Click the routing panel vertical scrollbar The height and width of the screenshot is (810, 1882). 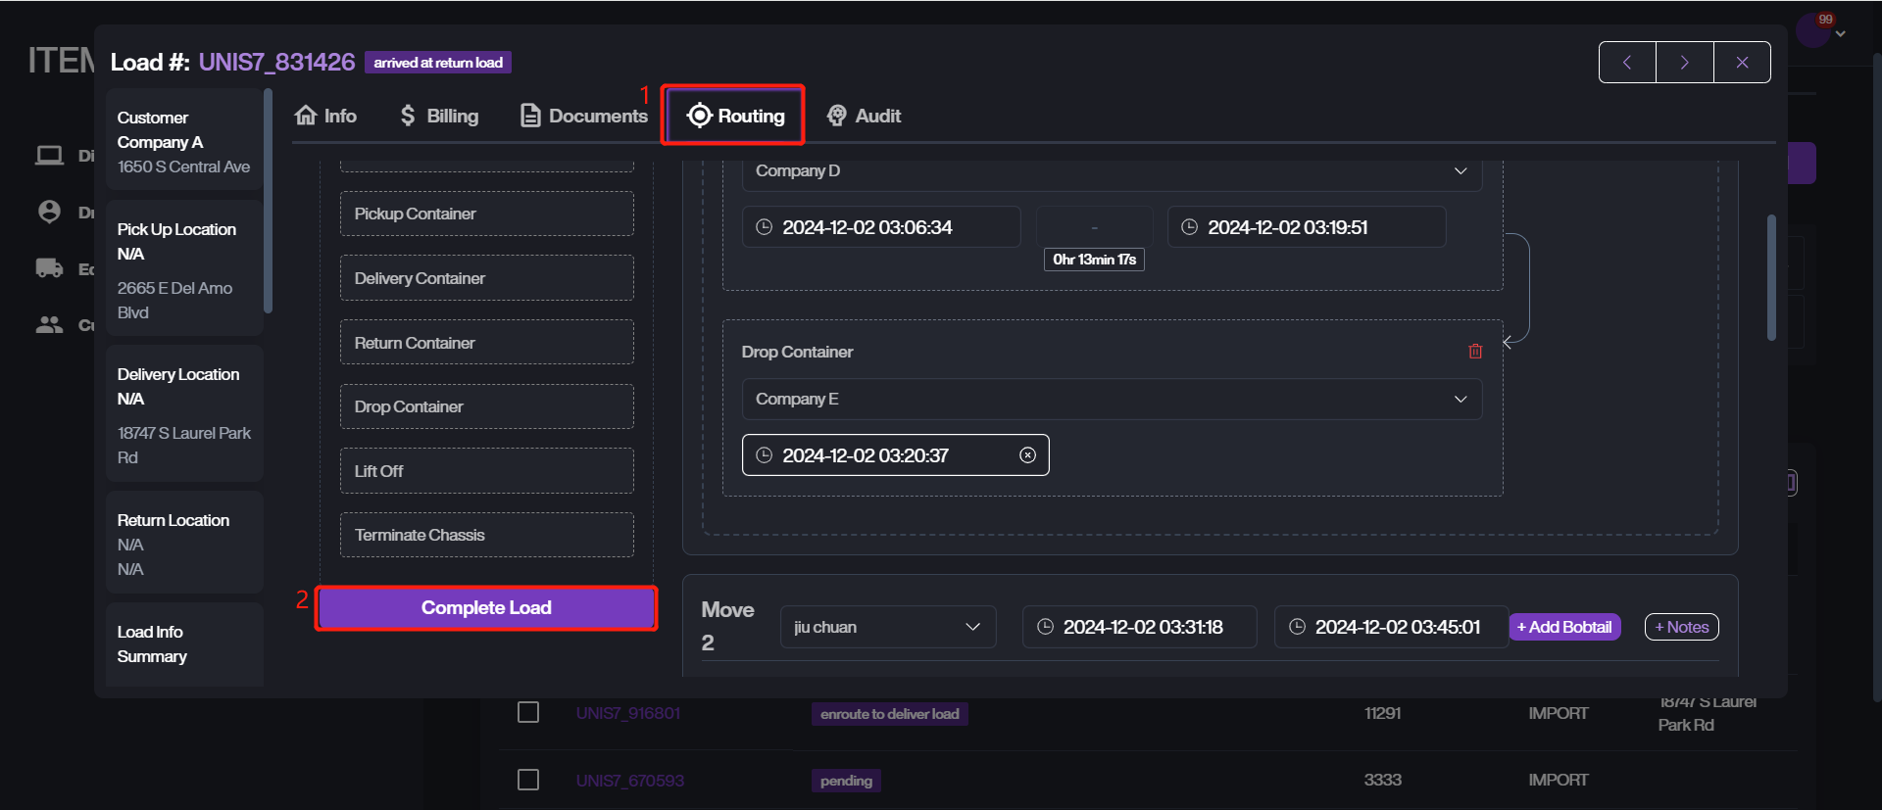click(1771, 277)
